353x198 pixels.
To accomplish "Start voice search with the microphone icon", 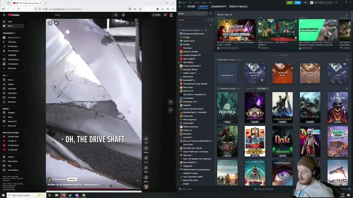I will tap(123, 15).
